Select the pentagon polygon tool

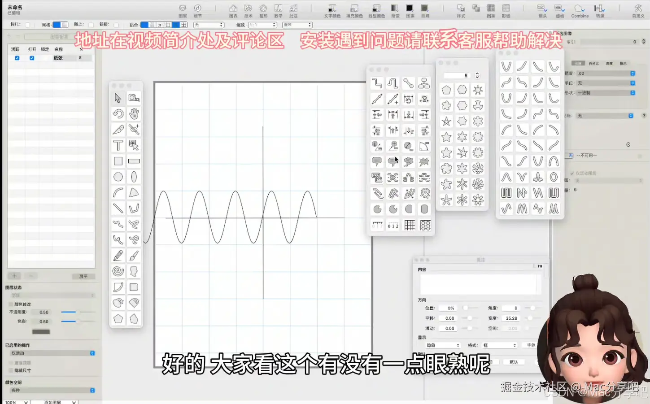[118, 319]
